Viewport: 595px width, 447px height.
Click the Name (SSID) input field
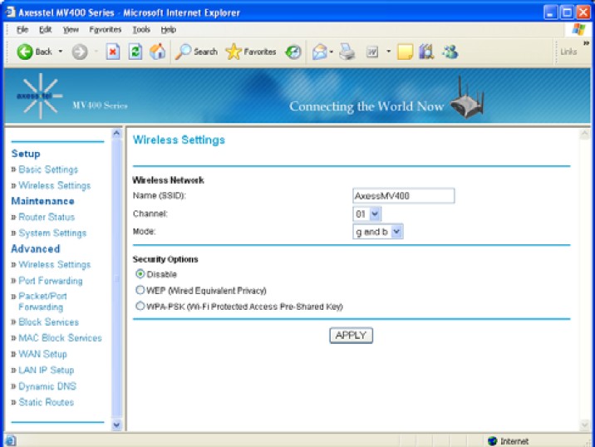[x=403, y=196]
